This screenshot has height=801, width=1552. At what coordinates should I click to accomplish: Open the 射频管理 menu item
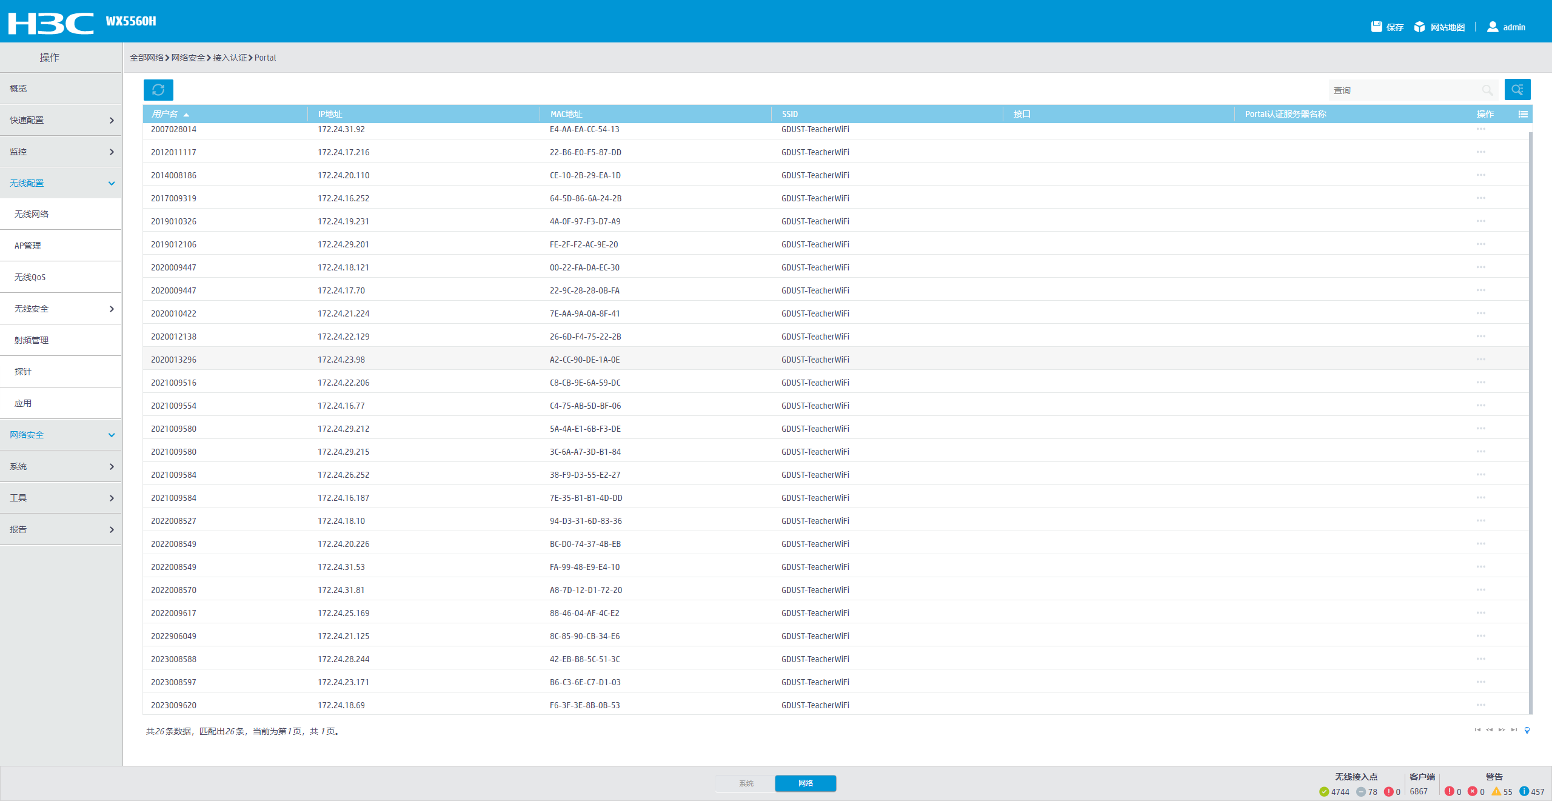[32, 340]
